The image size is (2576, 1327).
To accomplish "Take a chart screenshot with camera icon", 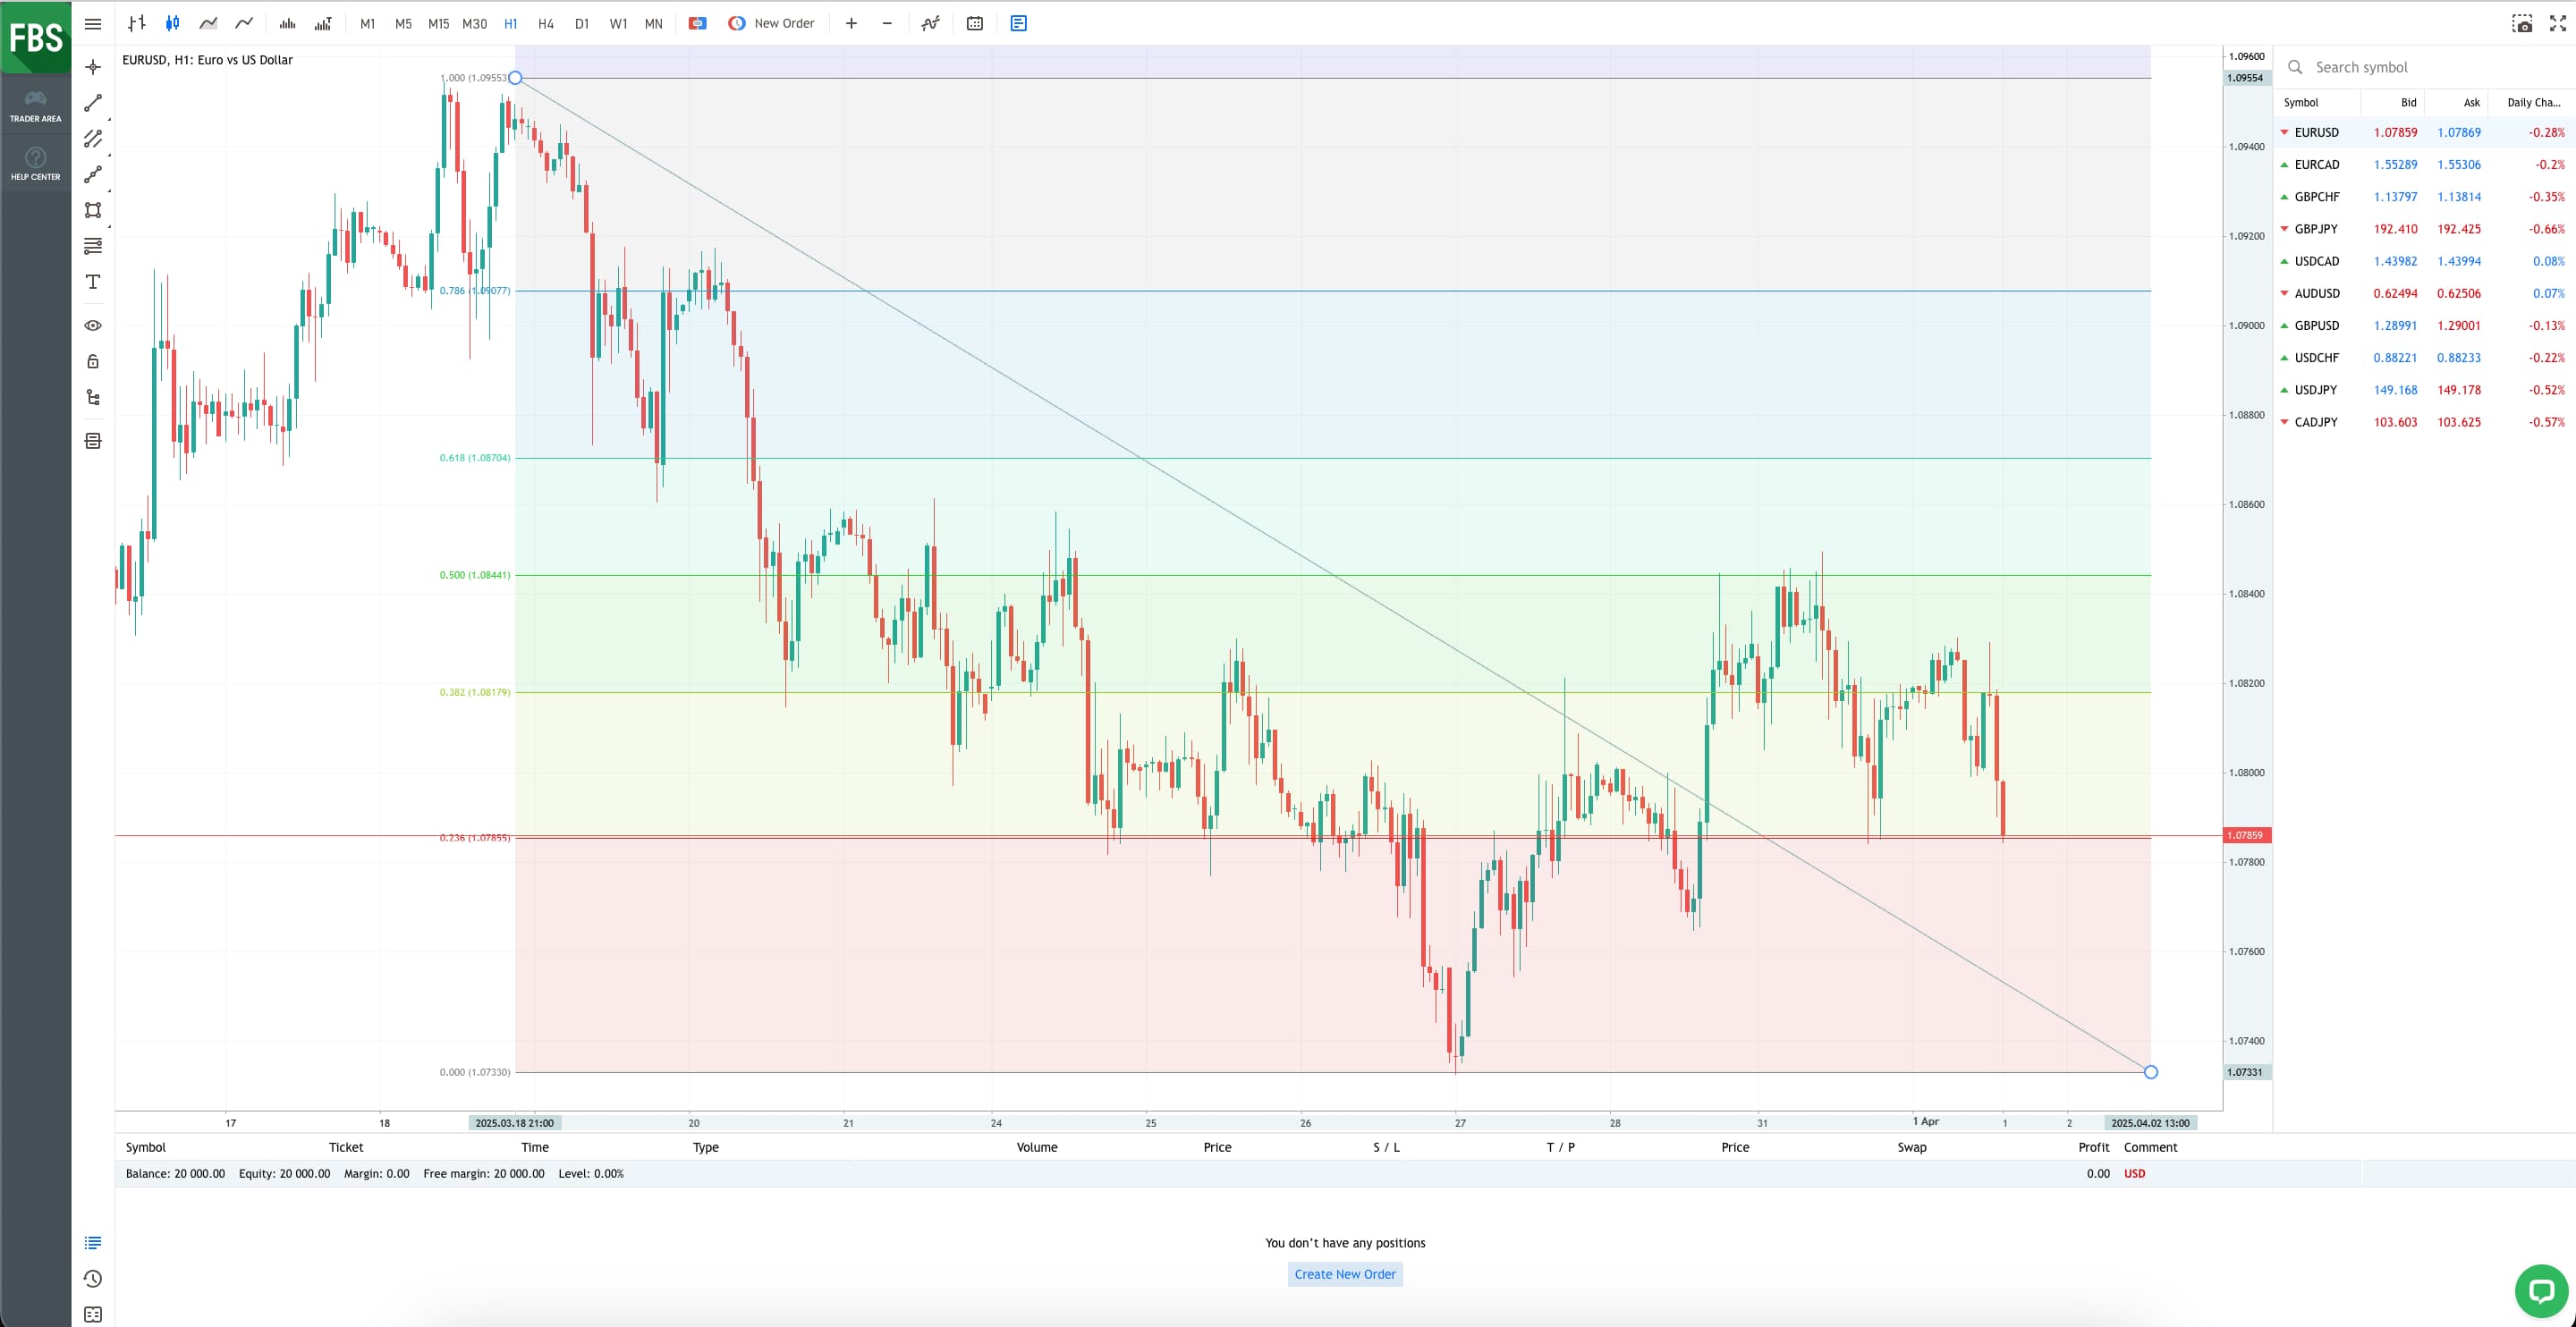I will point(2522,23).
